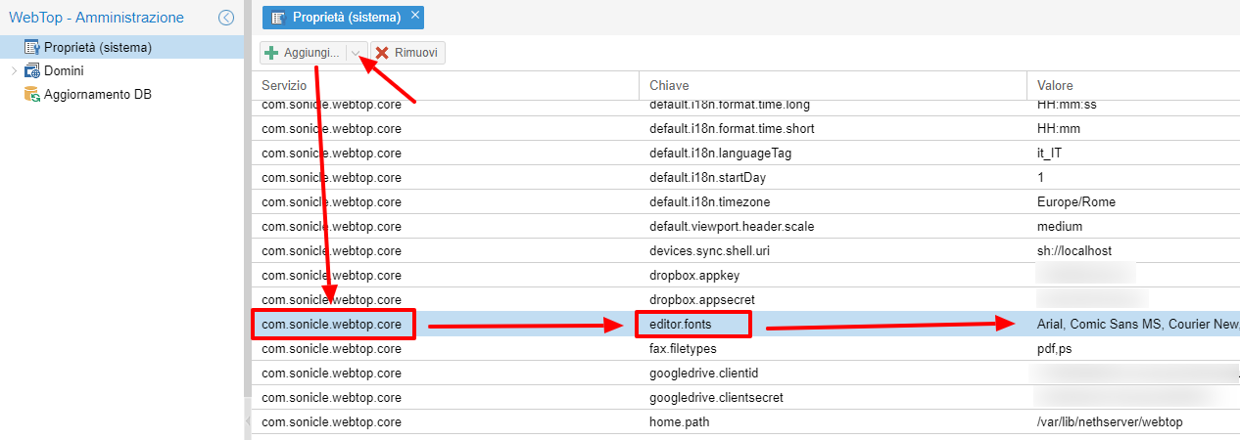Click the Proprietà (sistema) tab icon
This screenshot has width=1240, height=440.
(279, 18)
